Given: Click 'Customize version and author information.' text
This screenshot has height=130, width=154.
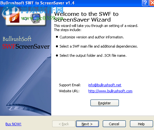Looking at the screenshot, I should [x=92, y=37].
